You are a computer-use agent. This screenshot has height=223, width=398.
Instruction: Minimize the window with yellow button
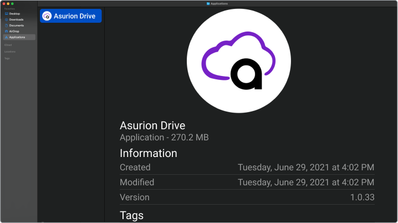pyautogui.click(x=8, y=3)
